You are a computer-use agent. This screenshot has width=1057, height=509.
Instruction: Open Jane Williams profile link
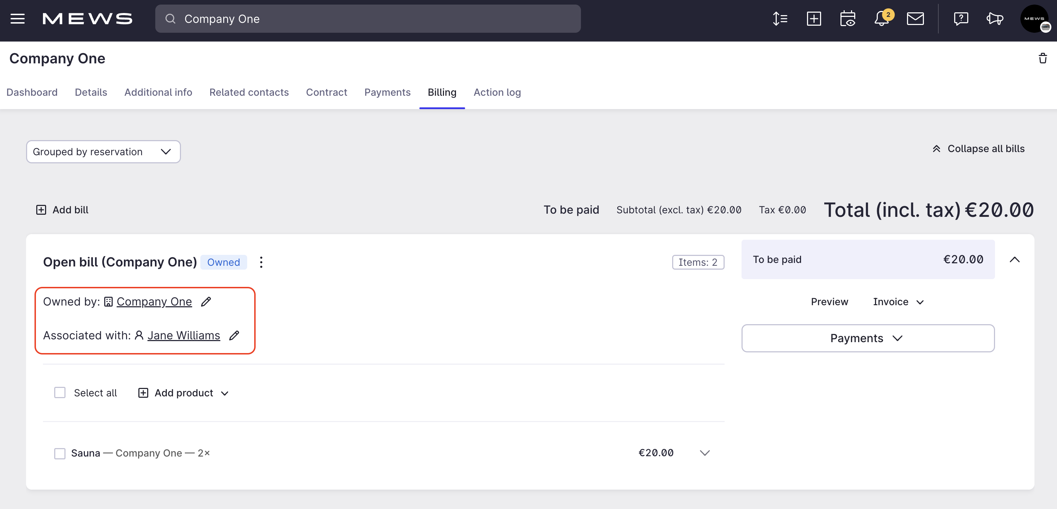[x=183, y=335]
